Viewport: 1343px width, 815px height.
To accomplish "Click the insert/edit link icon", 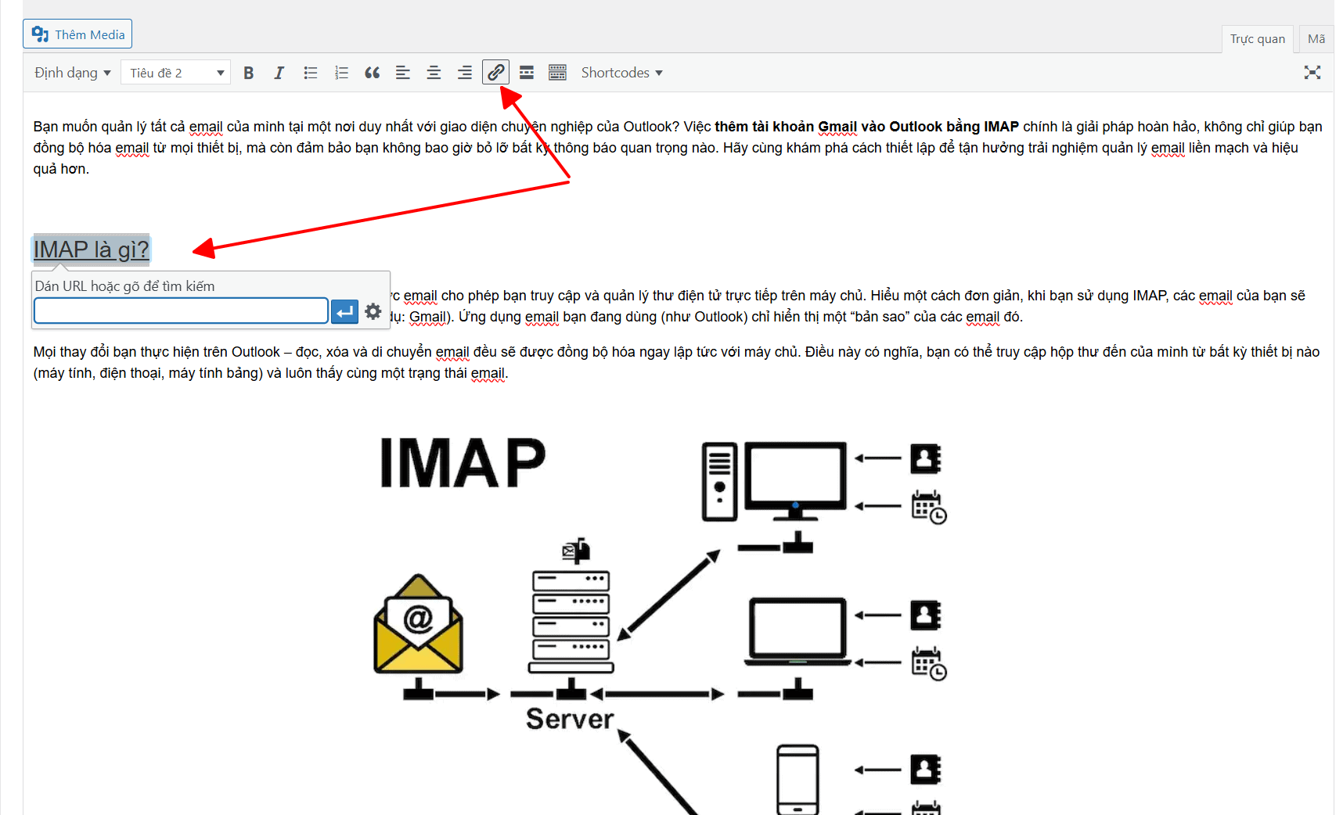I will 495,73.
